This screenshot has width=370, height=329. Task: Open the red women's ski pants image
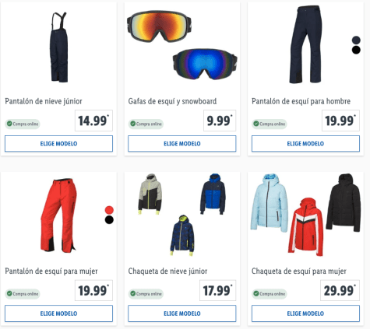click(58, 215)
